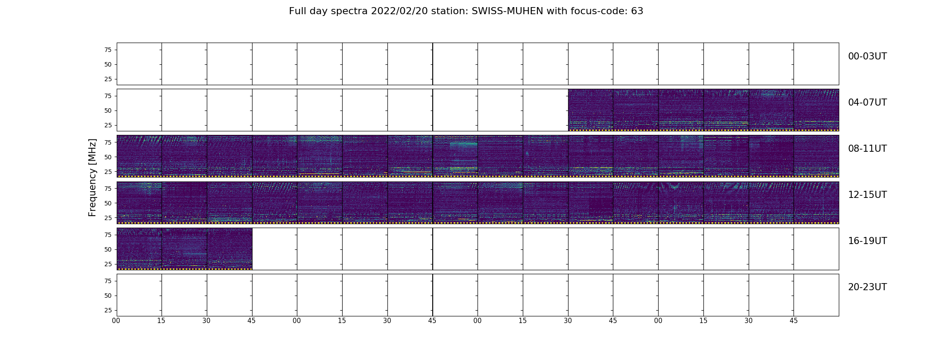Click the 16-19UT spectrogram data region
Screen dimensions: 932x355
[184, 248]
